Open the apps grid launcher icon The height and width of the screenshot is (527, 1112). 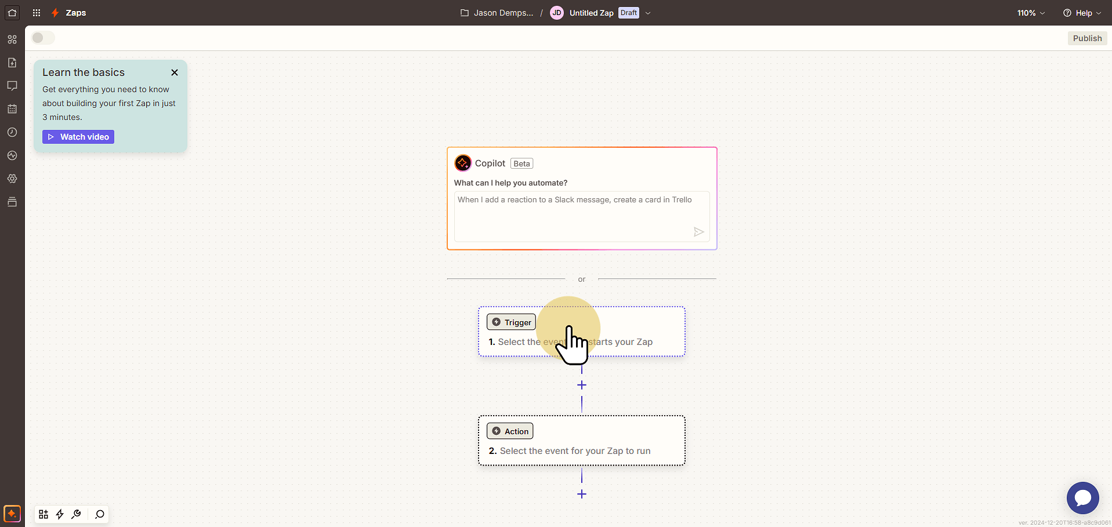(37, 13)
